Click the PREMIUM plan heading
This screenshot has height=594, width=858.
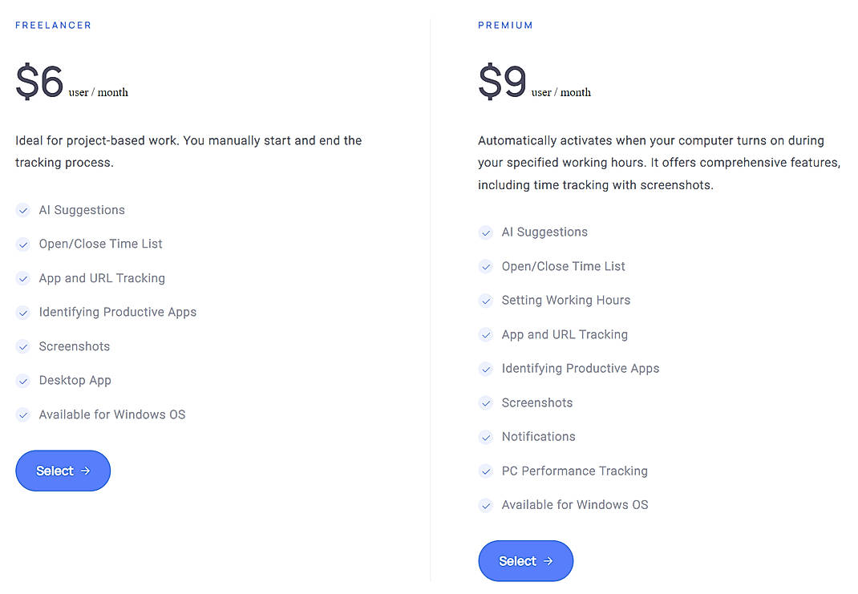point(505,25)
